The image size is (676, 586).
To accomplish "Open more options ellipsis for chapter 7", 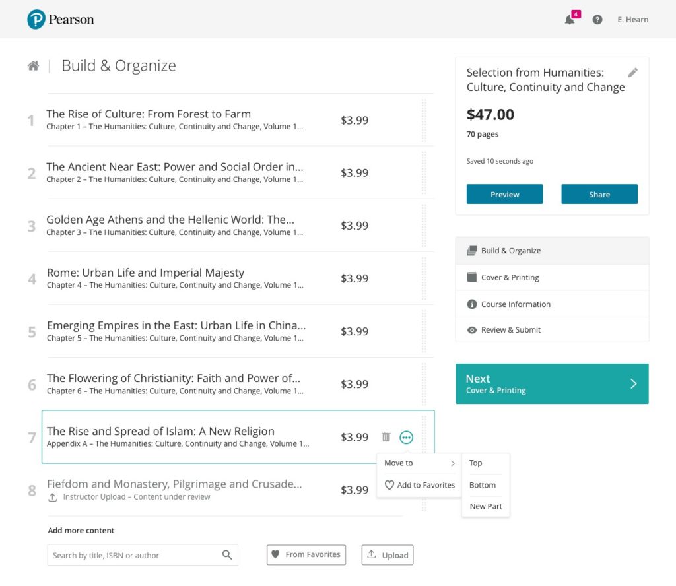I will tap(406, 438).
